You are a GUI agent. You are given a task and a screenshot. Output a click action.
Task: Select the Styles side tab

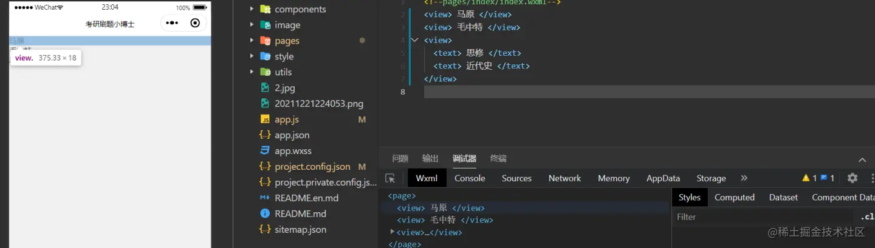(690, 197)
